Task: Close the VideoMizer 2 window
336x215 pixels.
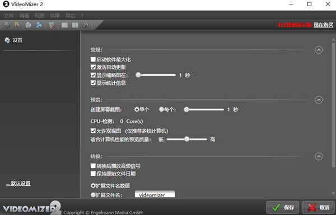Action: coord(328,4)
